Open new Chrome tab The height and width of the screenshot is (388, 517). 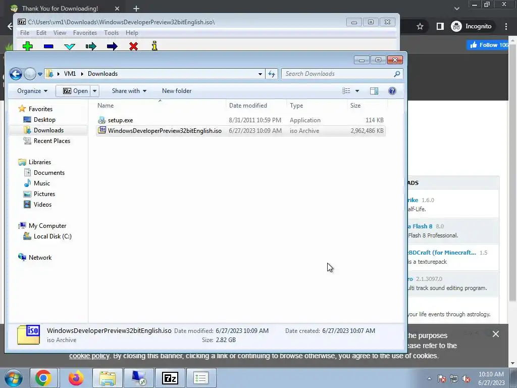pyautogui.click(x=136, y=9)
